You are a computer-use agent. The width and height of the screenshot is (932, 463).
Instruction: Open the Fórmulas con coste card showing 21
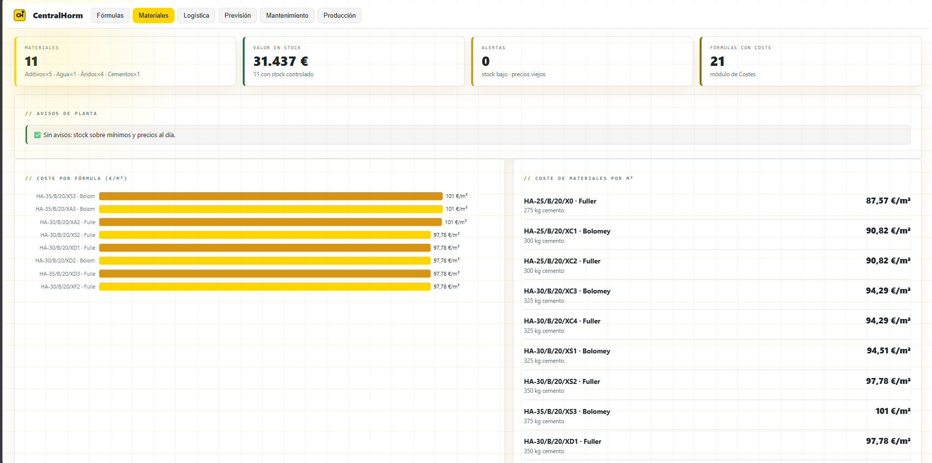[x=811, y=61]
